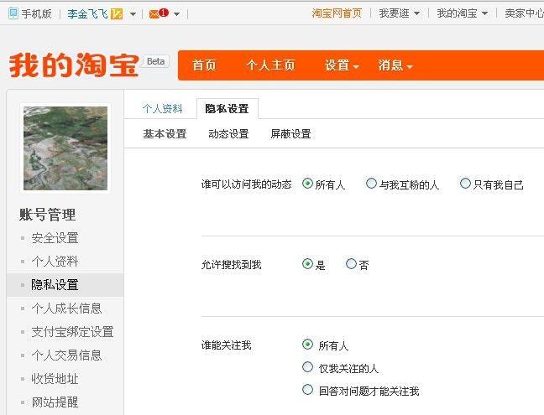
Task: Open 支付宝绑定设置 in the sidebar
Action: tap(72, 332)
